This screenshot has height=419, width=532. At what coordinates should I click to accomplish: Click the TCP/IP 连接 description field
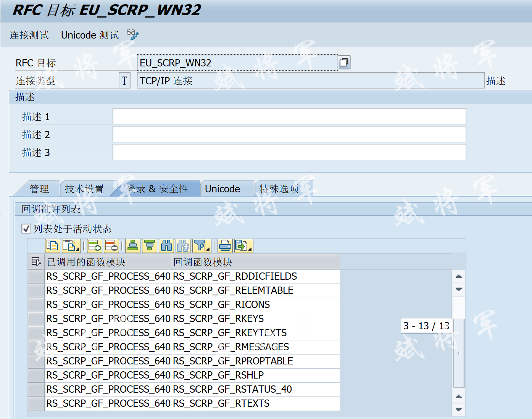click(x=311, y=81)
